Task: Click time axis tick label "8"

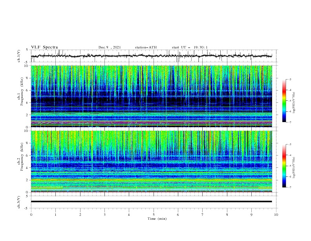Action: coord(227,215)
